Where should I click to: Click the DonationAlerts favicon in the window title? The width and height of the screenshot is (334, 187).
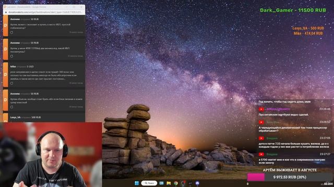(x=5, y=7)
